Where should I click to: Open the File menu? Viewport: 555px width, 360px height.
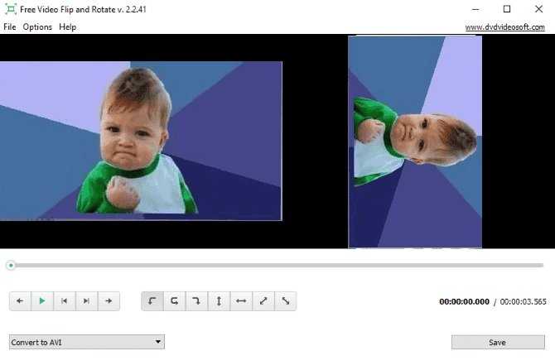coord(10,26)
